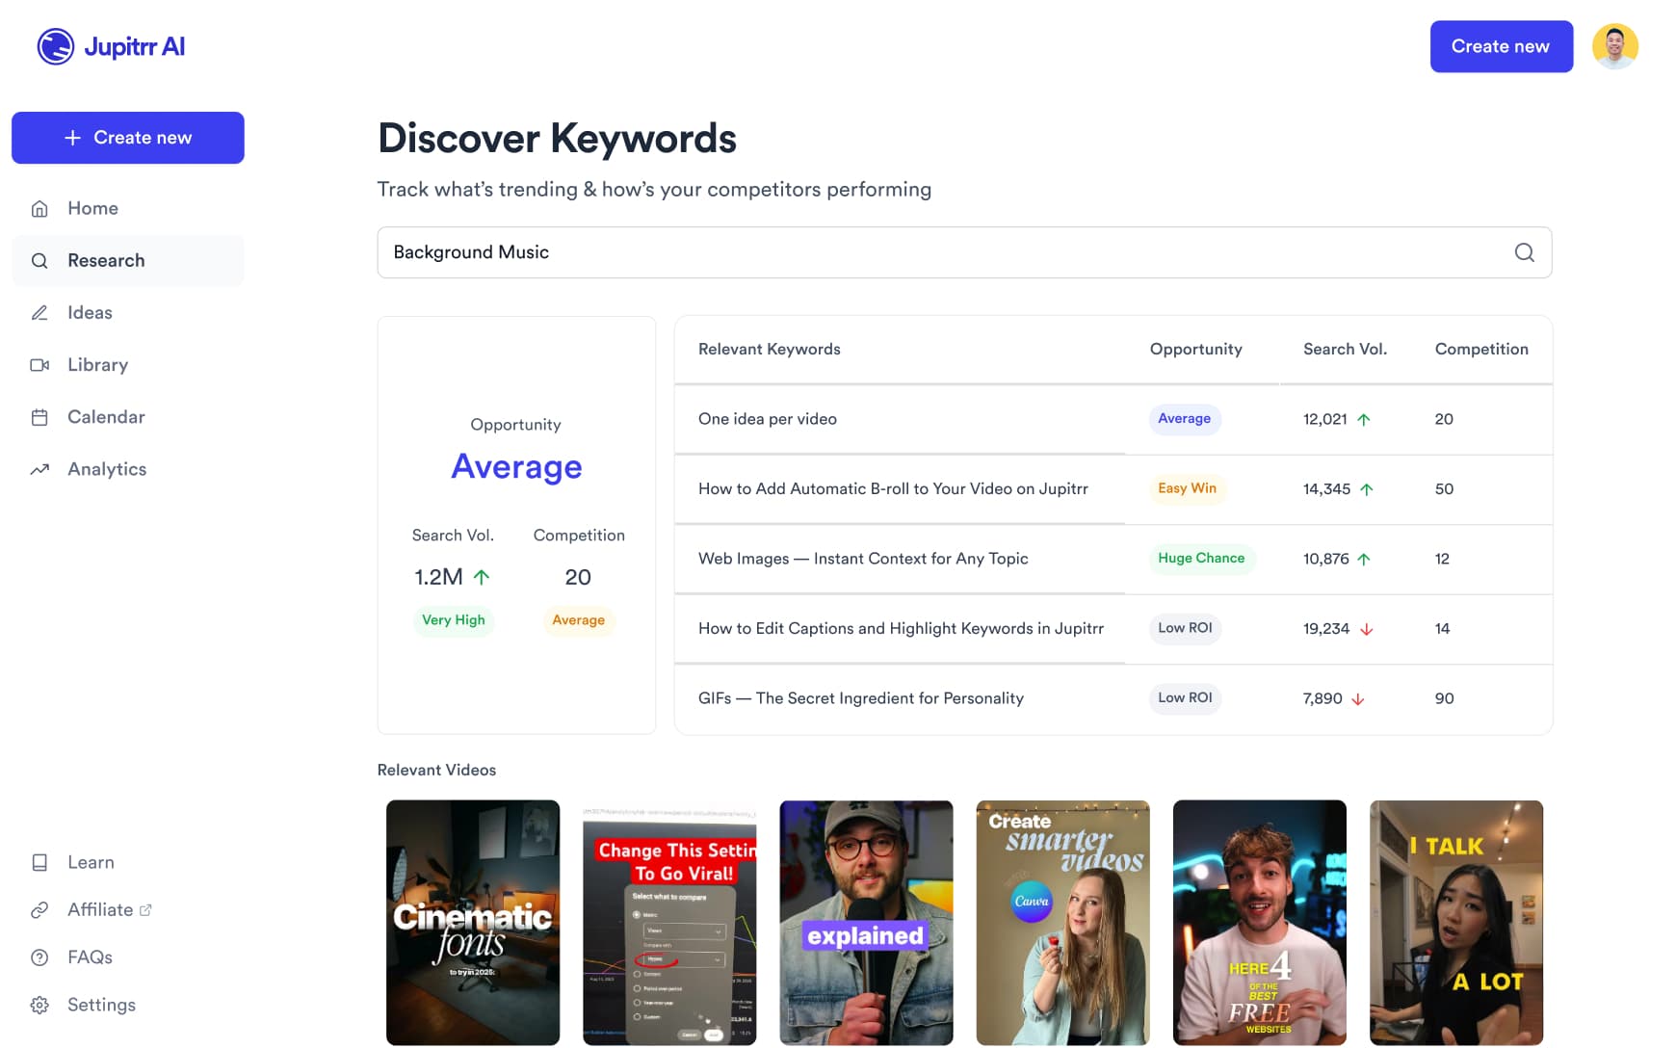
Task: Click the search magnifier in the keyword search bar
Action: 1524,252
